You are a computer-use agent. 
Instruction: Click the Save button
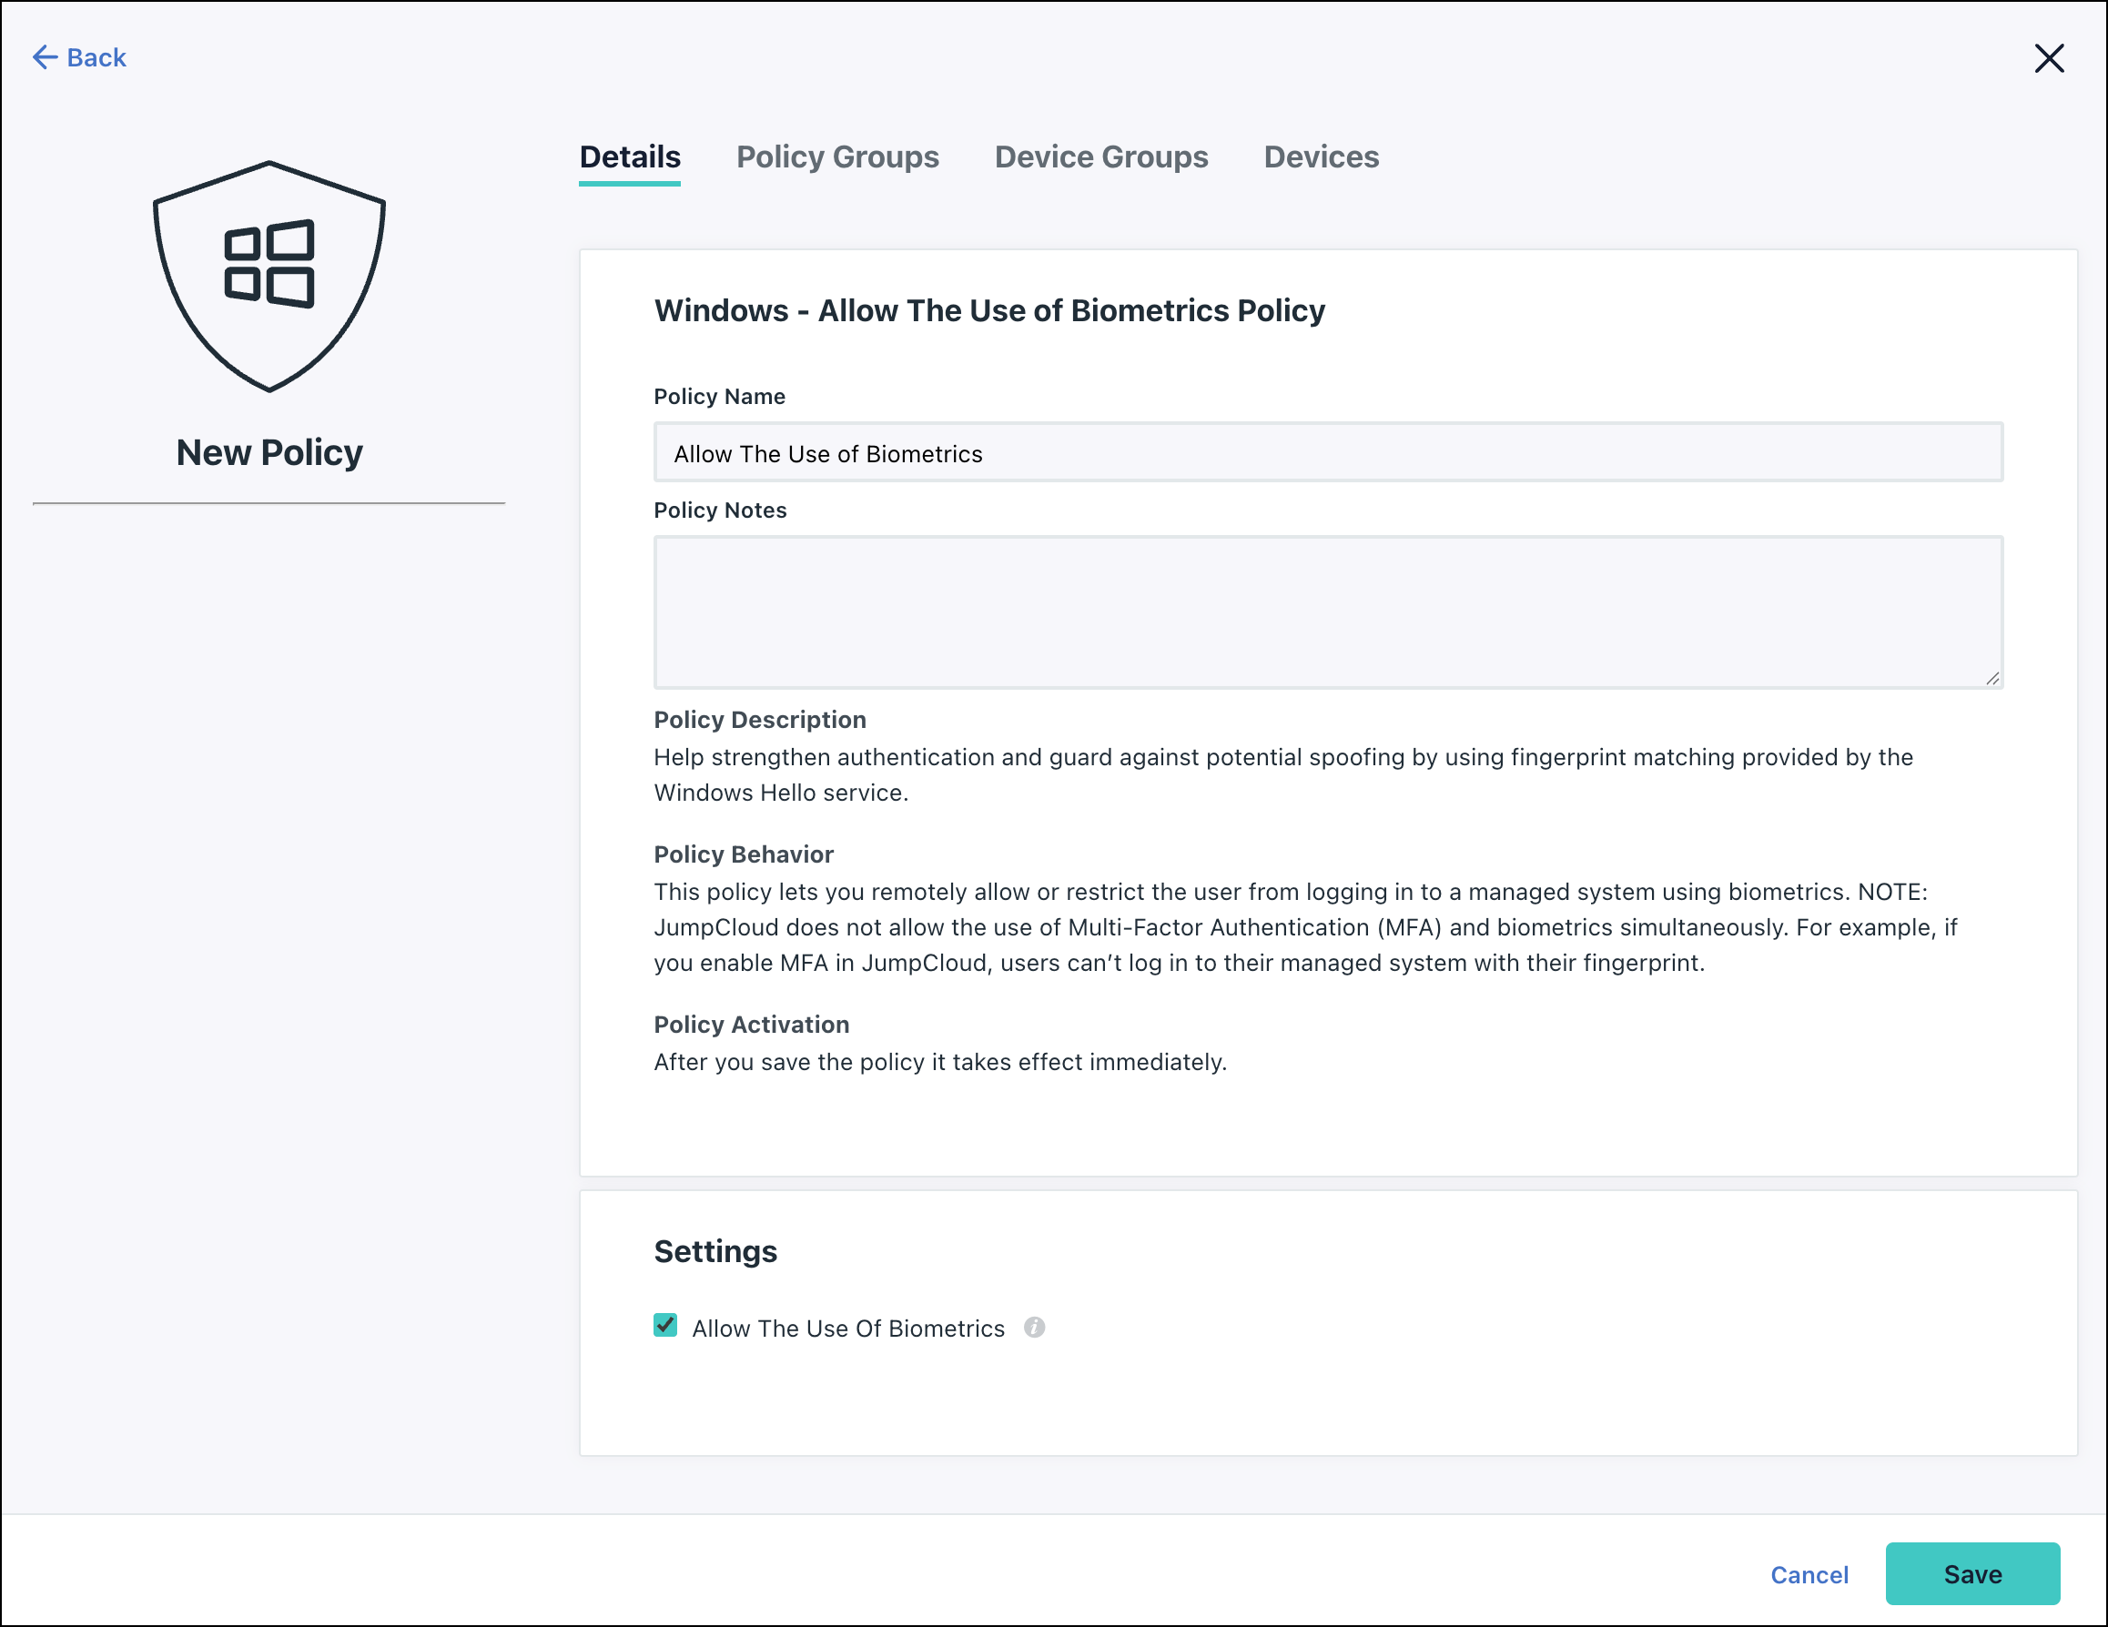1971,1574
